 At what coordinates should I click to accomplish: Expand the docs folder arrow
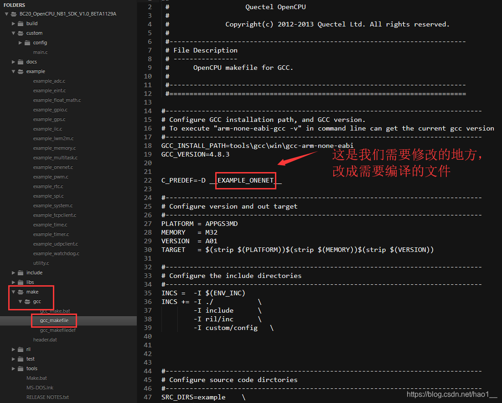click(x=13, y=62)
